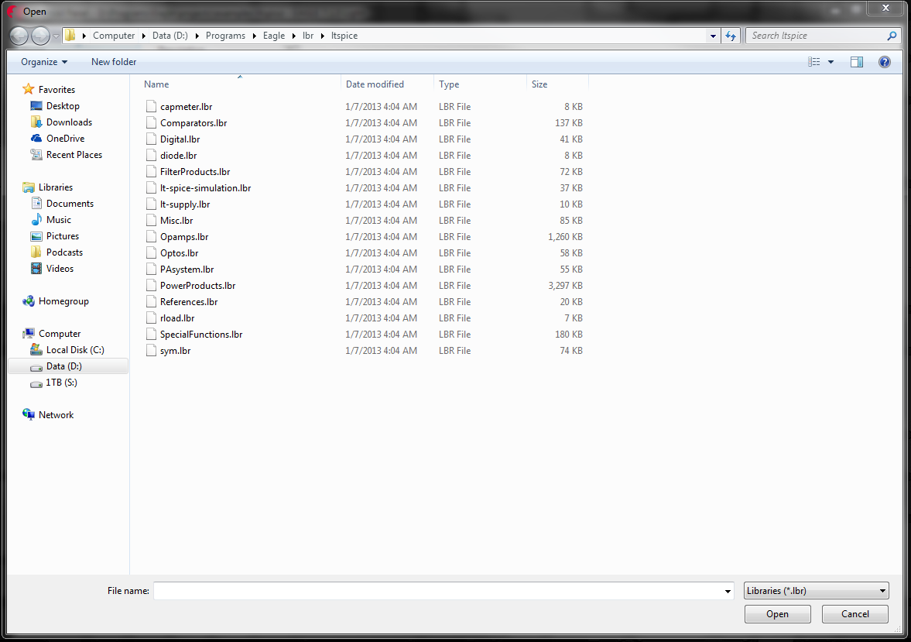Image resolution: width=911 pixels, height=642 pixels.
Task: Click the Open button
Action: pos(777,613)
